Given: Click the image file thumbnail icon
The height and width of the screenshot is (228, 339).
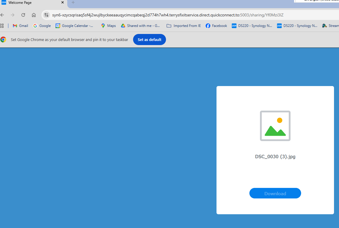Looking at the screenshot, I should click(275, 126).
